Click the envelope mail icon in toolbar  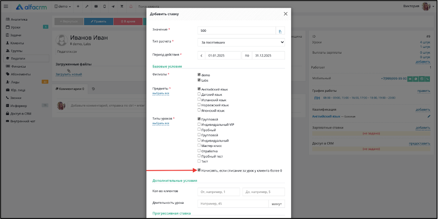(x=96, y=6)
